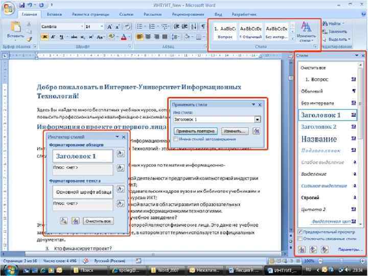This screenshot has width=368, height=276.
Task: Show paragraph marks (¶) icon
Action: [203, 27]
